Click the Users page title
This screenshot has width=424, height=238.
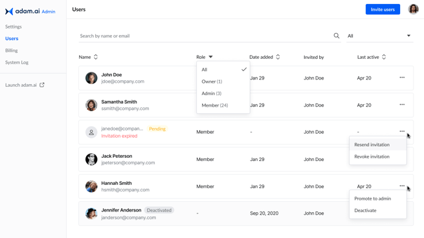click(79, 10)
